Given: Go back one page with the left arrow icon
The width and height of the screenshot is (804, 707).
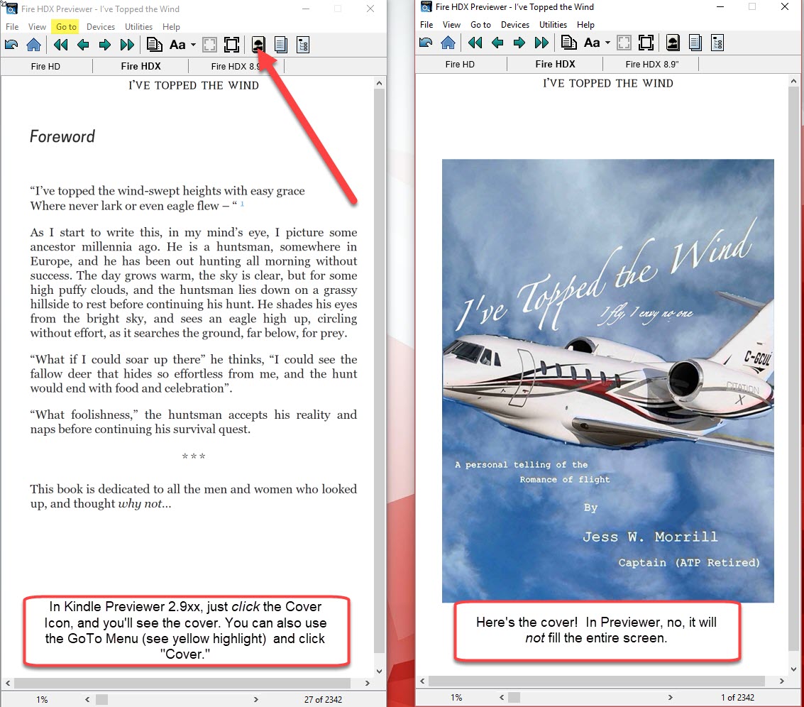Looking at the screenshot, I should coord(82,44).
